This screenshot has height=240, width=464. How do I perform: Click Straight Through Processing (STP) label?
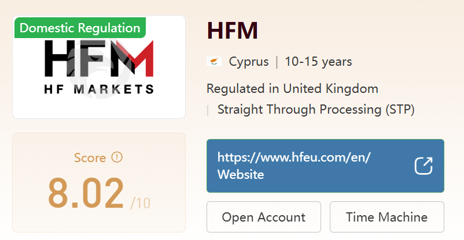tap(316, 110)
